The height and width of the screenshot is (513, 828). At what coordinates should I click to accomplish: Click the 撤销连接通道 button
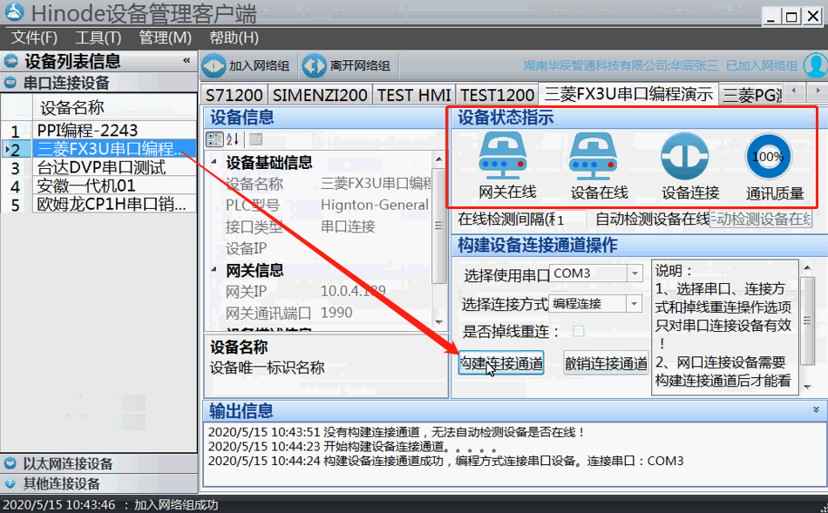[605, 363]
